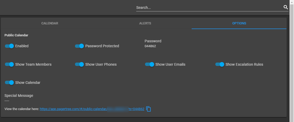Toggle Show Team Members off
This screenshot has height=122, width=294.
(x=9, y=64)
